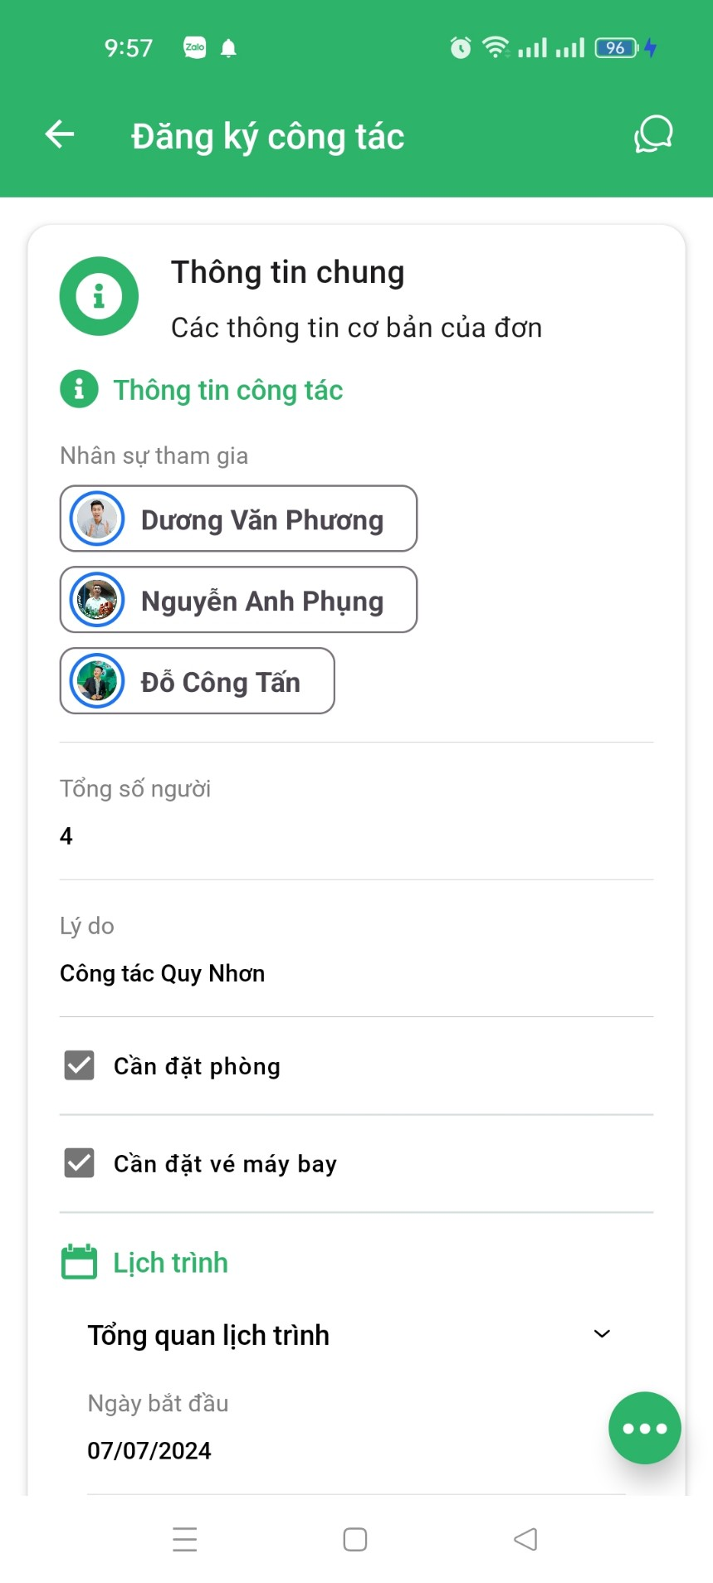Tap the Tổng số người value
This screenshot has height=1583, width=713.
click(66, 835)
